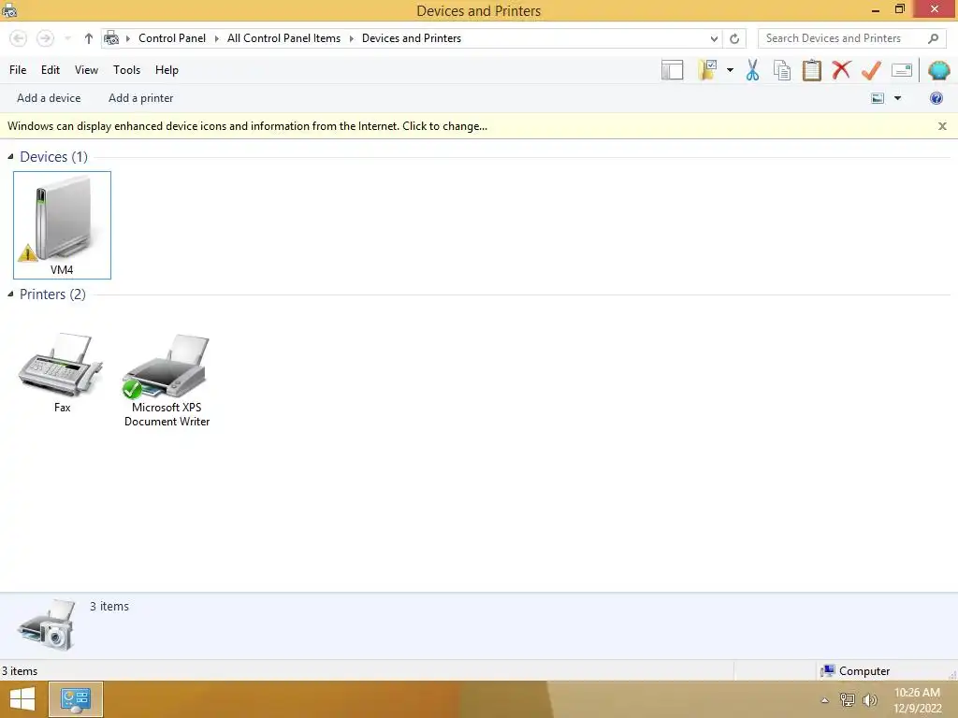
Task: Click the email envelope toolbar icon
Action: 902,70
